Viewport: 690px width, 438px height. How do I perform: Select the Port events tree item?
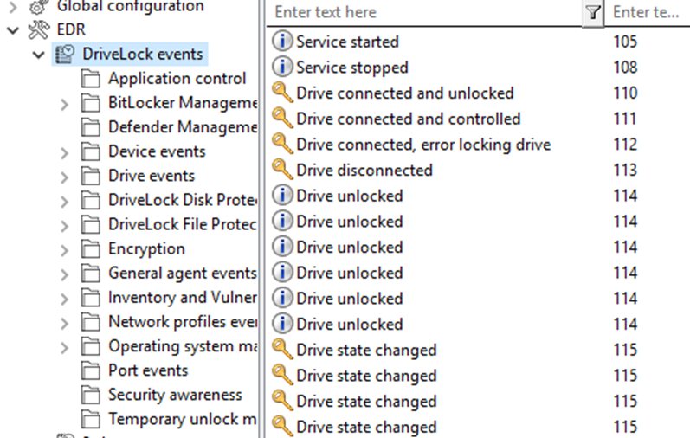coord(148,370)
